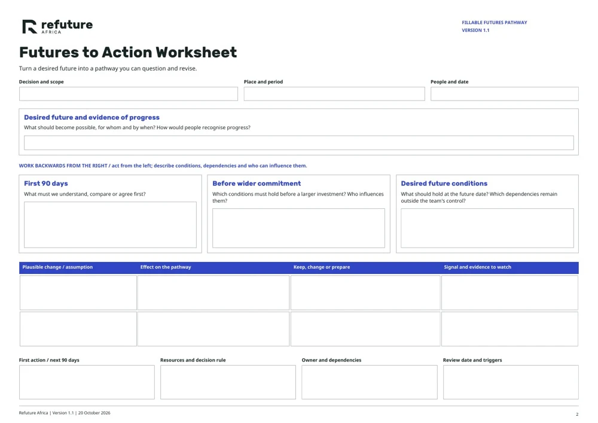
Task: Click the FILLABLE FUTURES PATHWAY text
Action: [x=495, y=23]
